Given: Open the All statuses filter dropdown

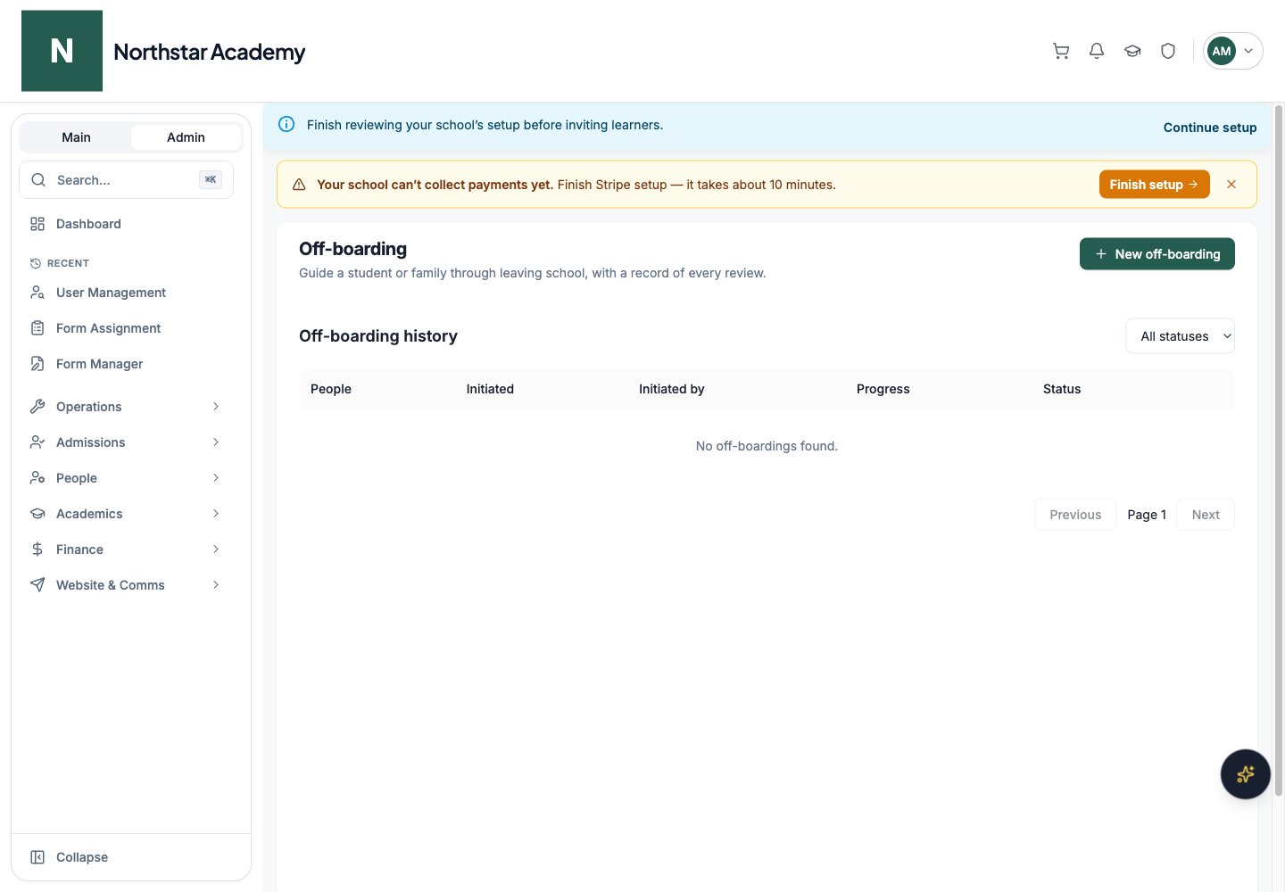Looking at the screenshot, I should [1181, 336].
